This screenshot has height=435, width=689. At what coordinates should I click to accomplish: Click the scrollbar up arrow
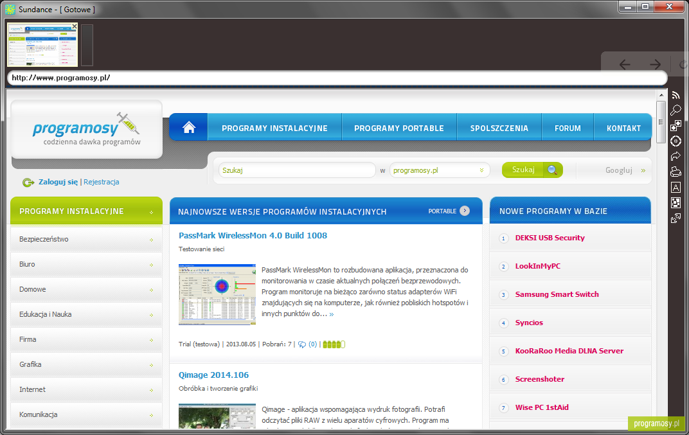(661, 95)
